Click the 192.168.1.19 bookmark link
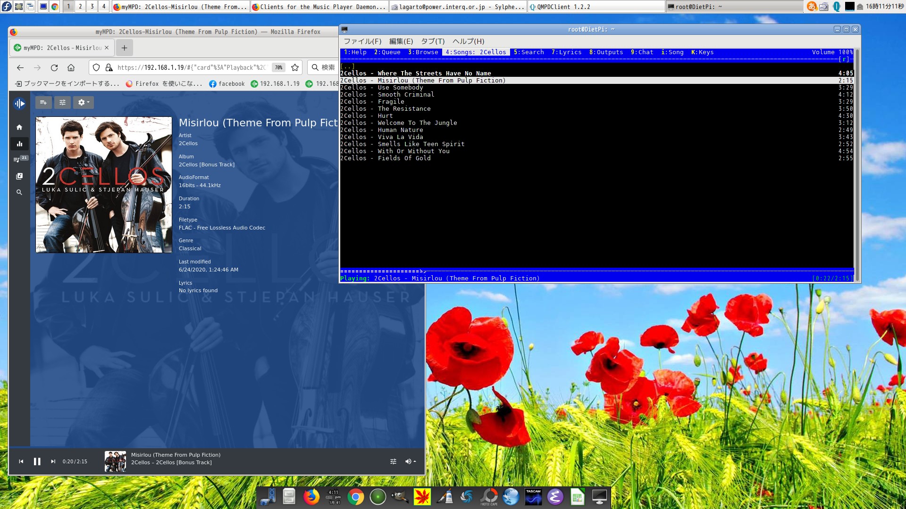The image size is (906, 509). 279,83
